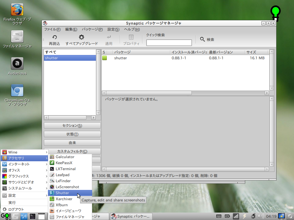
Task: Launch LxScreenshot from the submenu
Action: pos(70,187)
